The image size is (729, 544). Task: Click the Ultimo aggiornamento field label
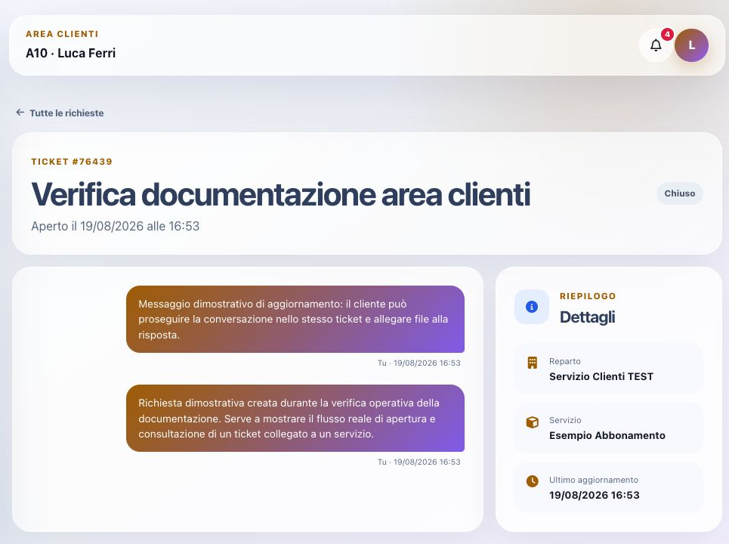(x=594, y=480)
